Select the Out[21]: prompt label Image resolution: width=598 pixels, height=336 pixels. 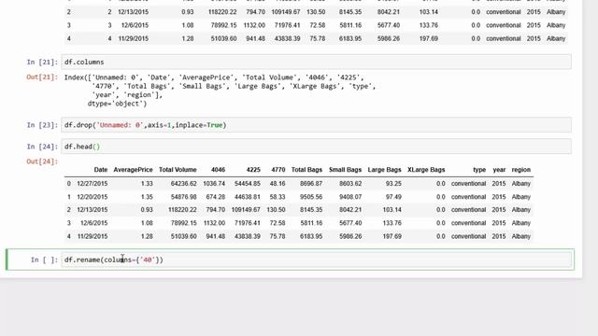[42, 77]
